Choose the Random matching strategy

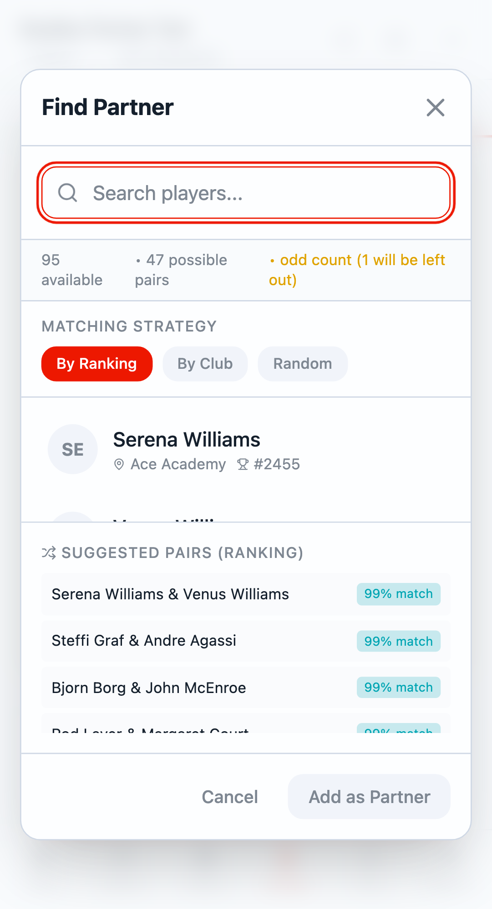pos(302,363)
